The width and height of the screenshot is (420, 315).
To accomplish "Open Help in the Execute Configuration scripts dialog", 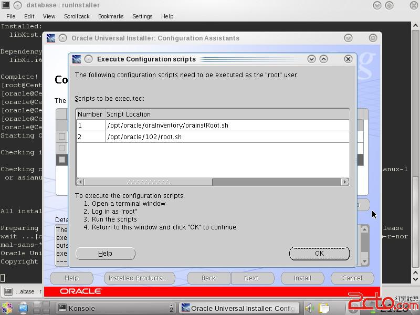I will click(106, 254).
